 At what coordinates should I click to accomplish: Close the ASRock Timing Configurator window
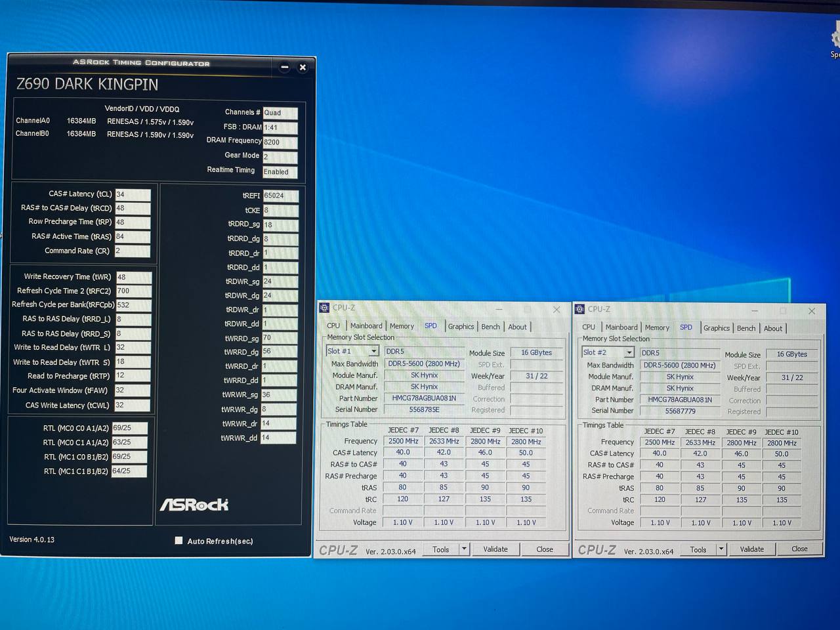point(303,67)
